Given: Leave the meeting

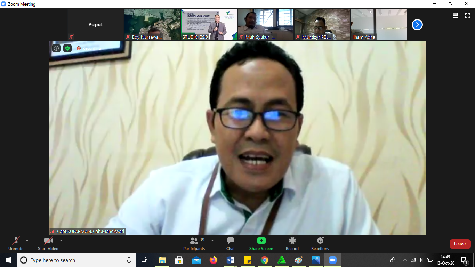Looking at the screenshot, I should [460, 244].
